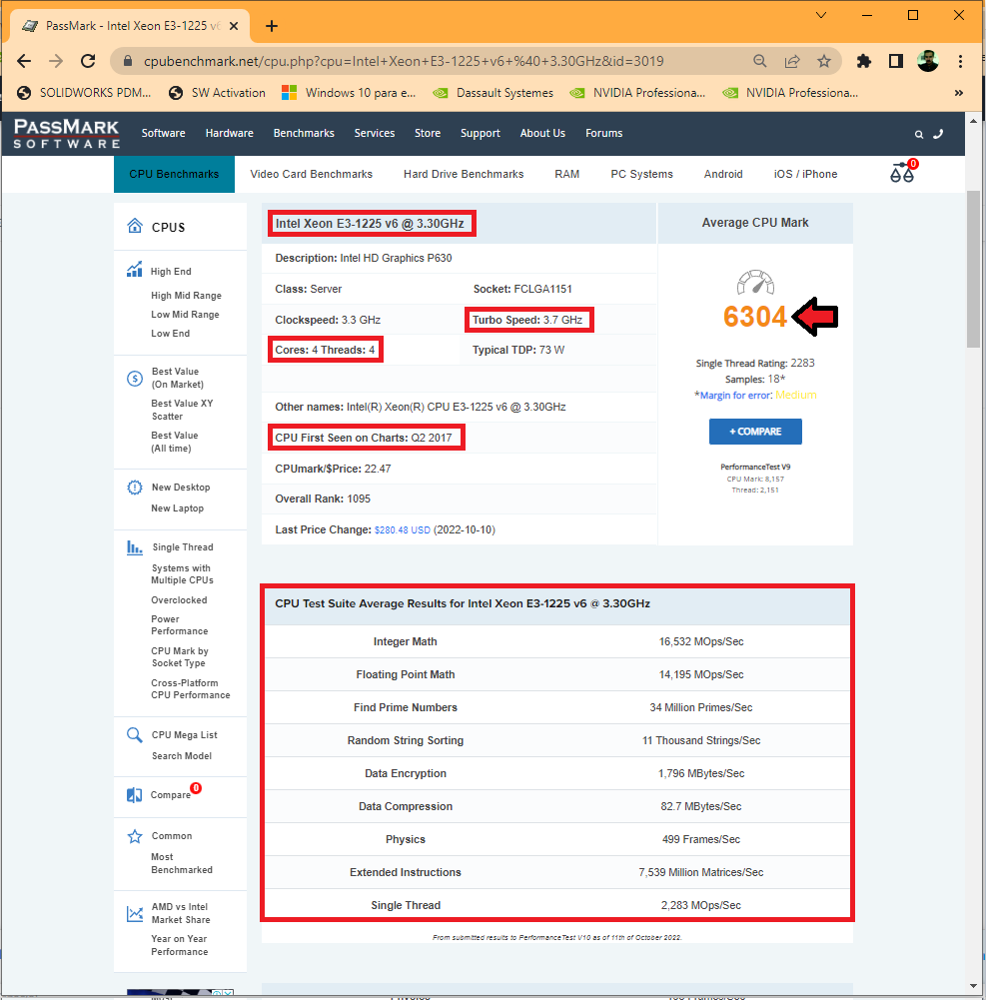Click the share page icon
This screenshot has height=1000, width=986.
point(792,61)
